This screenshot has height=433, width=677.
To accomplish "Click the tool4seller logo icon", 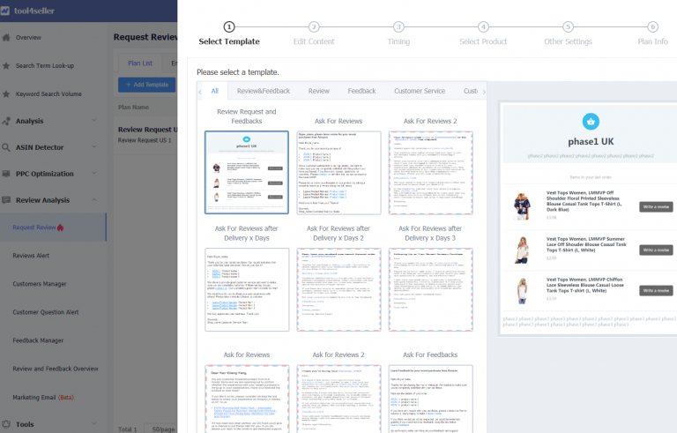I will tap(4, 11).
